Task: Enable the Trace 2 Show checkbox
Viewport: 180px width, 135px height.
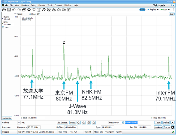Action: 30,14
